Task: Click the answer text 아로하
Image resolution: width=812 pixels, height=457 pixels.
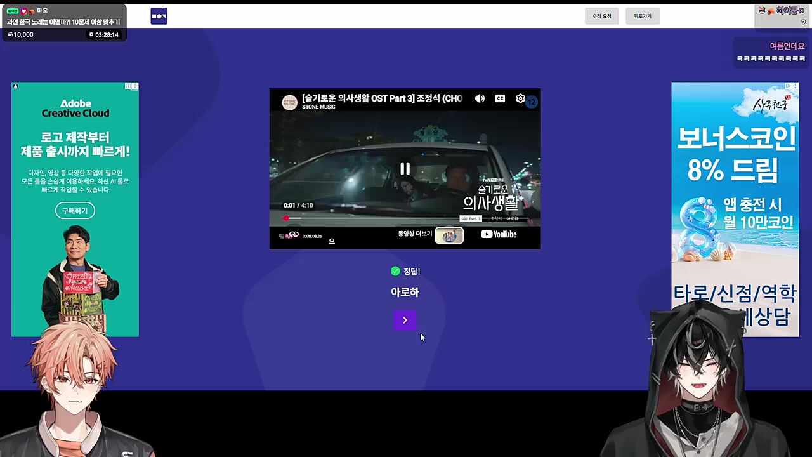Action: tap(405, 292)
